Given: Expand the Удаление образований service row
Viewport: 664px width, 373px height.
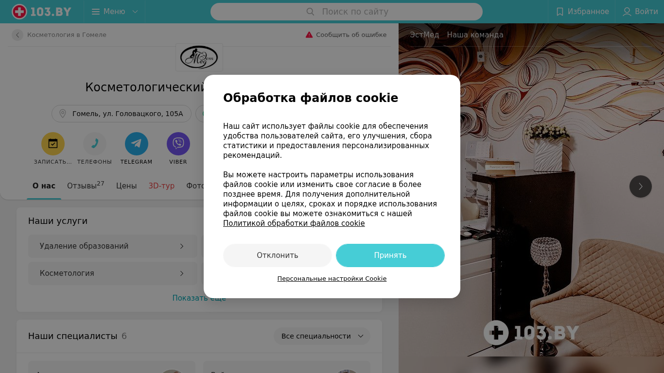Looking at the screenshot, I should [113, 246].
